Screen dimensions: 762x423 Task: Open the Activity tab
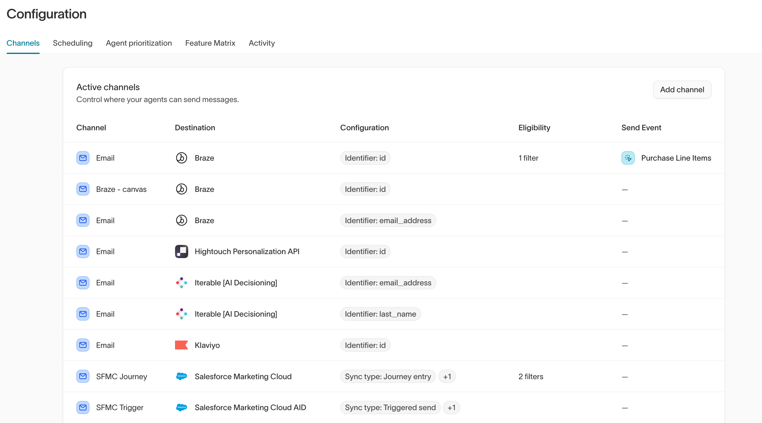coord(262,43)
